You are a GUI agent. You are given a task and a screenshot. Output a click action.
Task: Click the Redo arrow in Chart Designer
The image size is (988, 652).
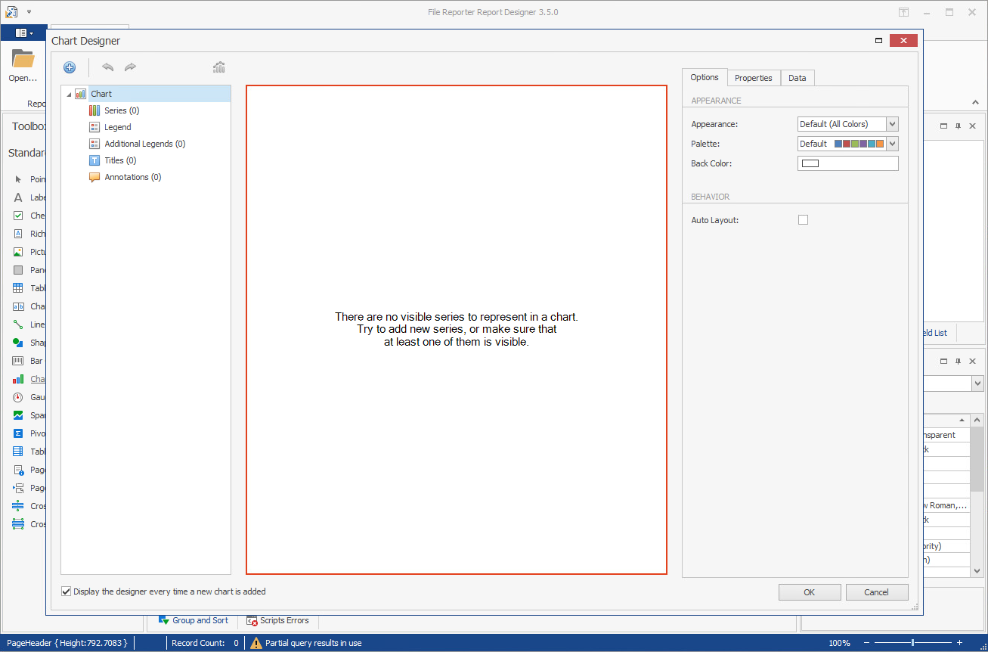click(130, 67)
